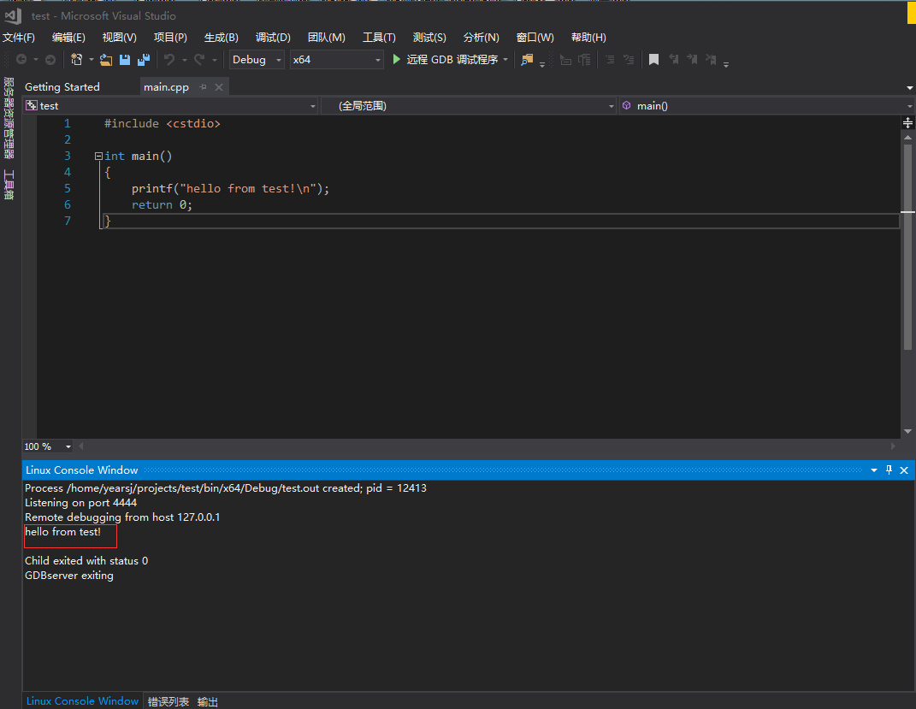This screenshot has width=916, height=709.
Task: Click the printf line in the editor
Action: 230,189
